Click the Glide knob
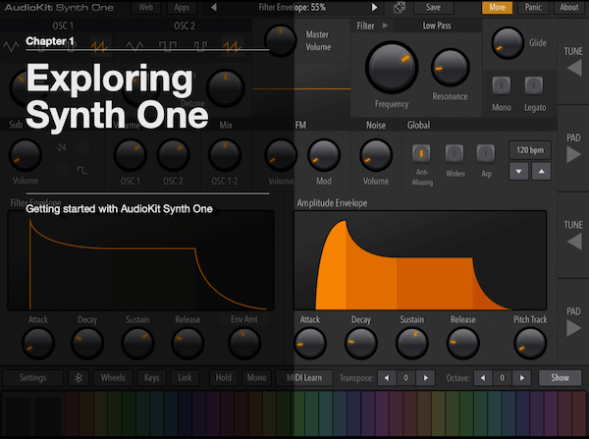Image resolution: width=589 pixels, height=439 pixels. [508, 43]
